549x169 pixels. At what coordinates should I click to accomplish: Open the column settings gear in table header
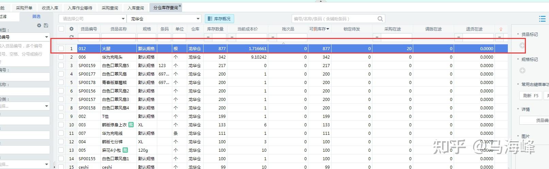tap(71, 29)
